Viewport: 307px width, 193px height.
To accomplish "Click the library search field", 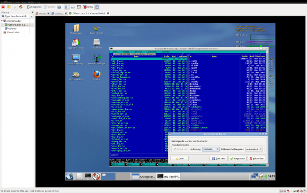I will (16, 16).
